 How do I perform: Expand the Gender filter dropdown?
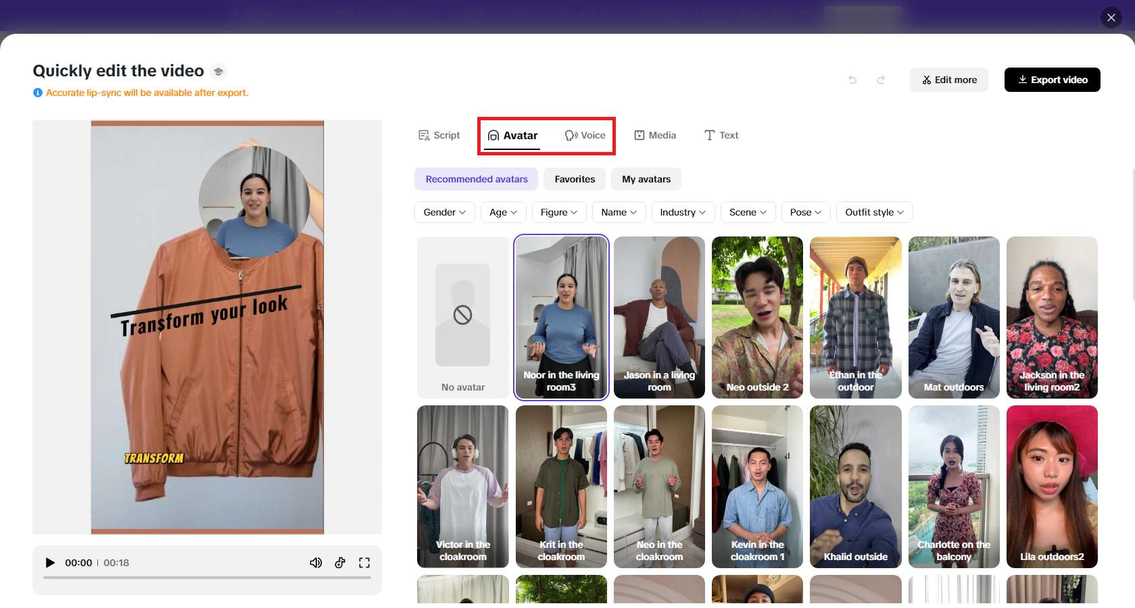tap(444, 212)
